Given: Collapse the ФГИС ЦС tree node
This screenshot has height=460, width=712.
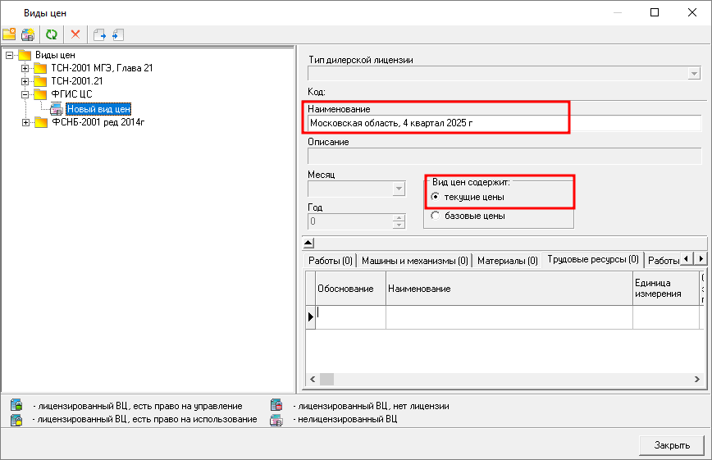Looking at the screenshot, I should (x=25, y=95).
